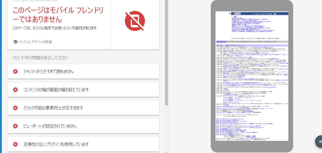Click red X icon beside クリック可能な要素同士が近すぎます
Screen dimensions: 322x153
tap(15, 108)
